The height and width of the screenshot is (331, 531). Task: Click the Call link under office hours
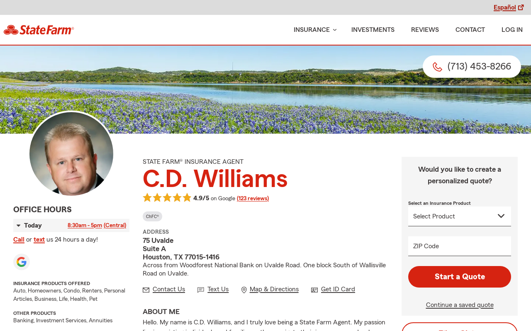tap(19, 240)
